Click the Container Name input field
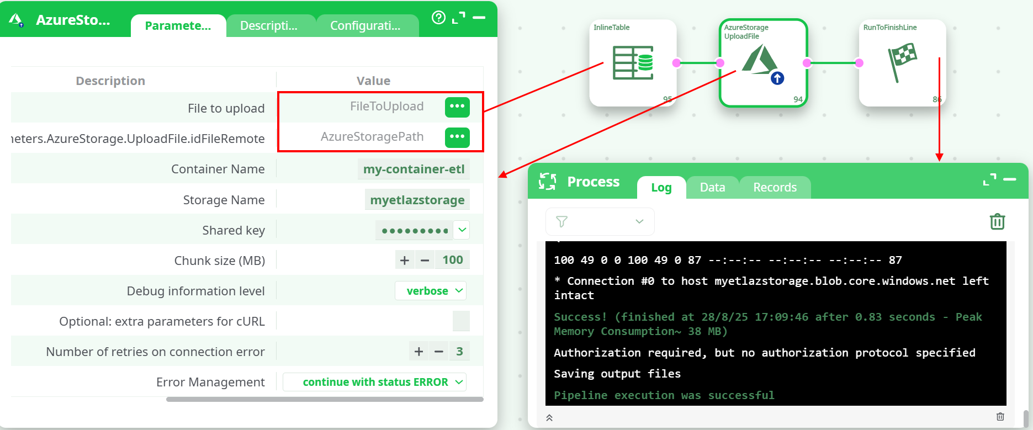The width and height of the screenshot is (1033, 430). pyautogui.click(x=414, y=169)
